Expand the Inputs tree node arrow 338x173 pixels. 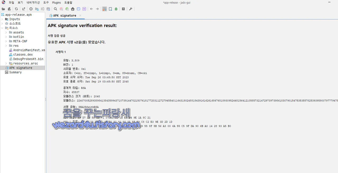coord(2,19)
